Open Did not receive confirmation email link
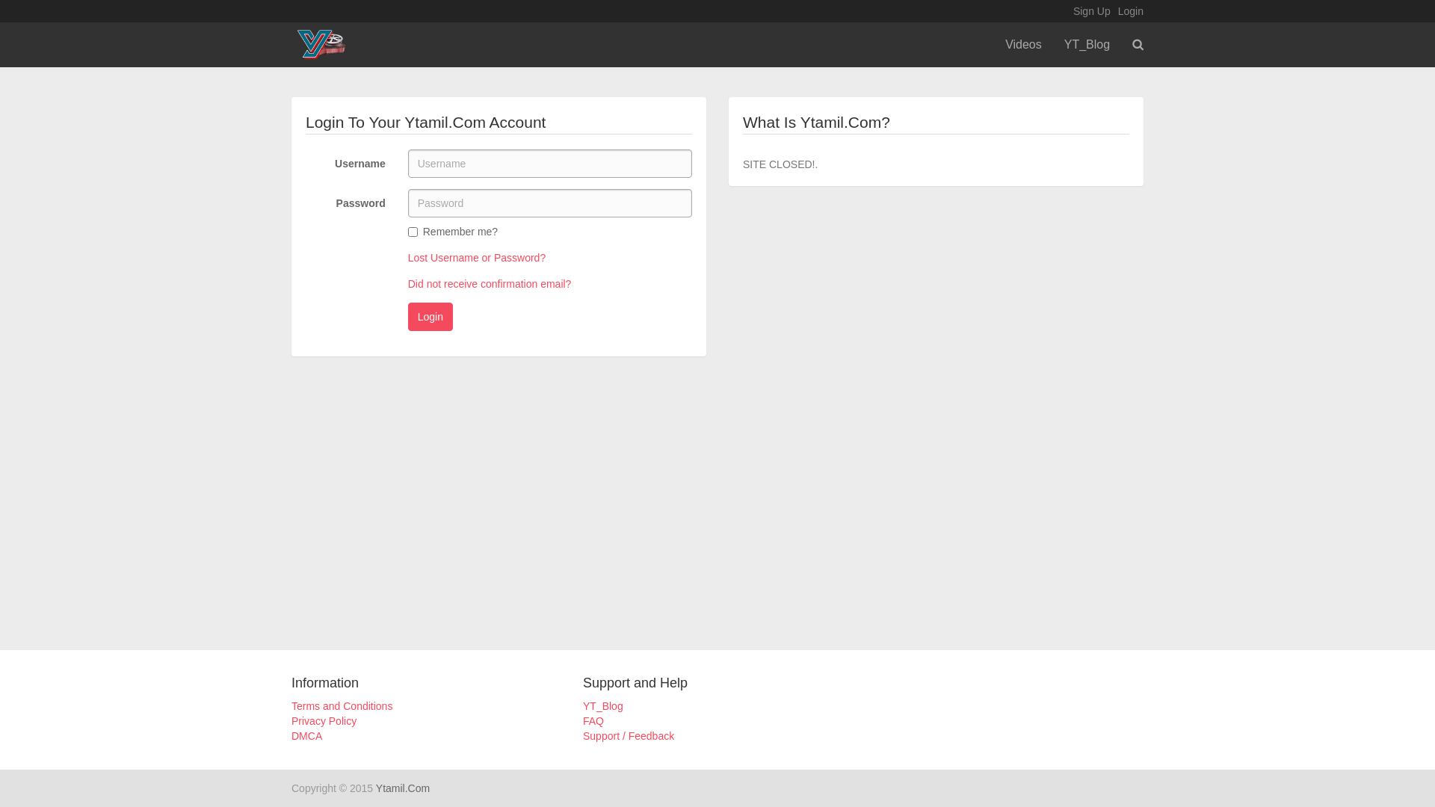This screenshot has height=807, width=1435. pos(490,284)
